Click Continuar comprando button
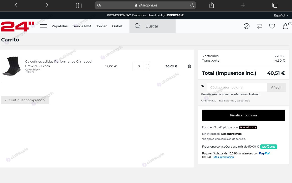292x183 pixels. 25,100
